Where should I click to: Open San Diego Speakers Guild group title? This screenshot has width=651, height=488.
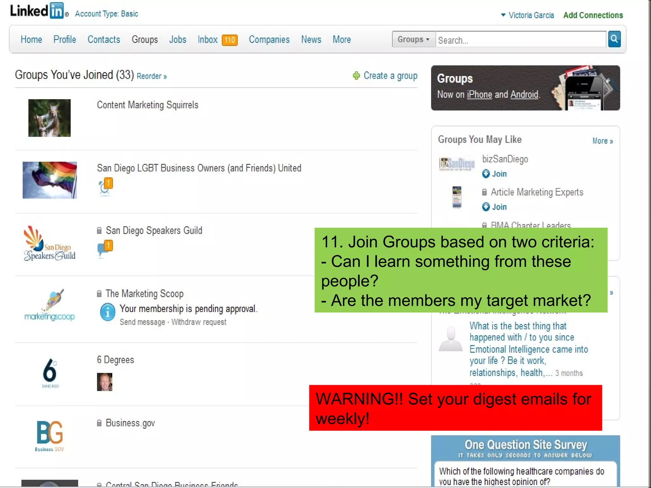[x=154, y=231]
